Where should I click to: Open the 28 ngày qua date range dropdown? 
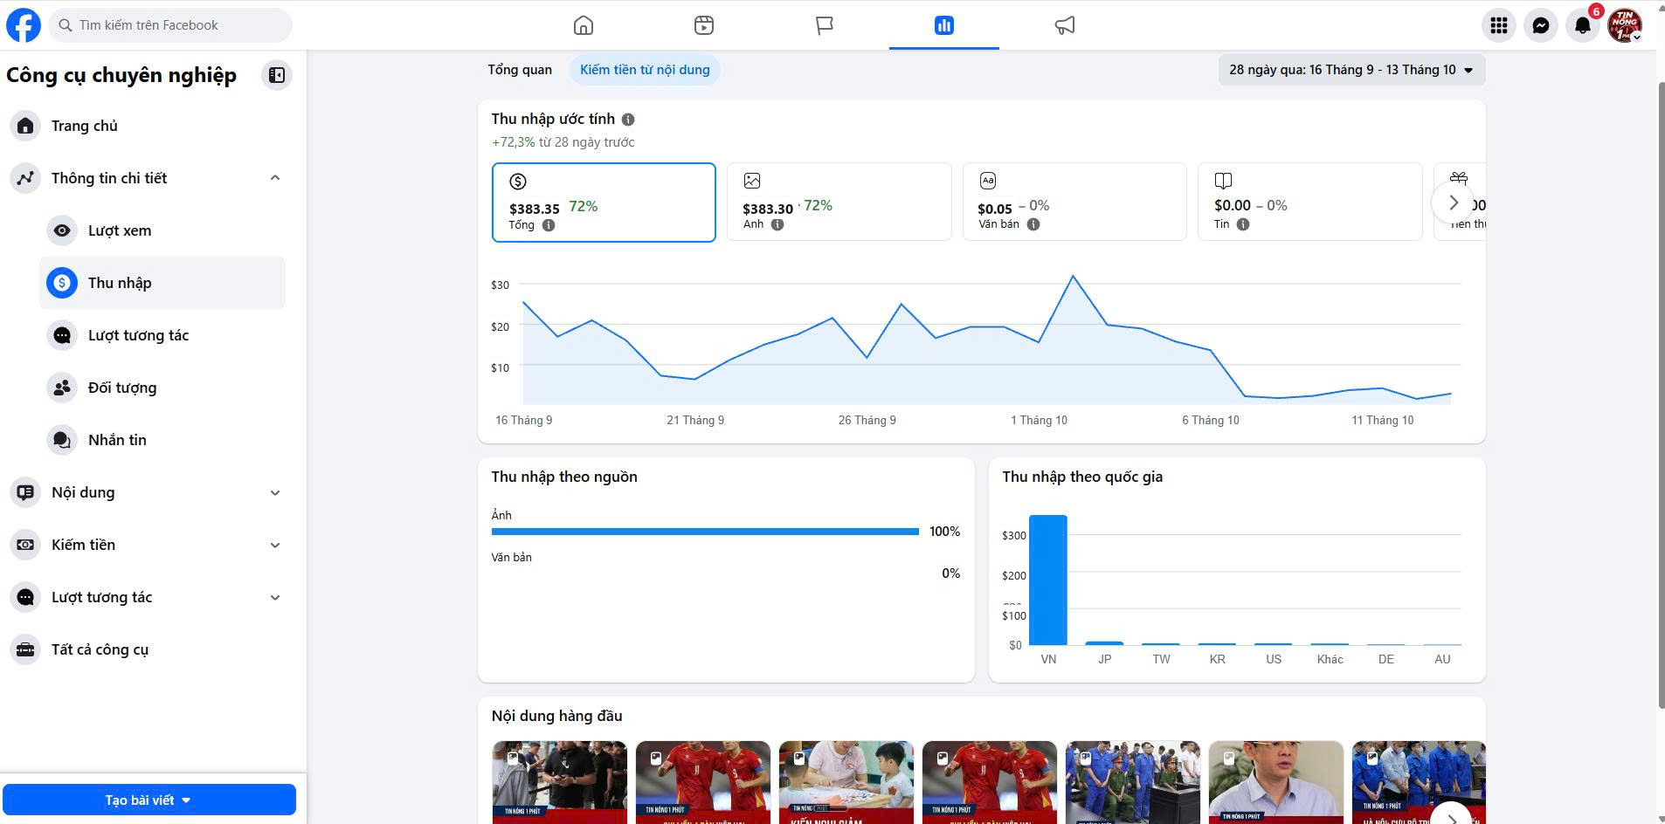pyautogui.click(x=1351, y=70)
